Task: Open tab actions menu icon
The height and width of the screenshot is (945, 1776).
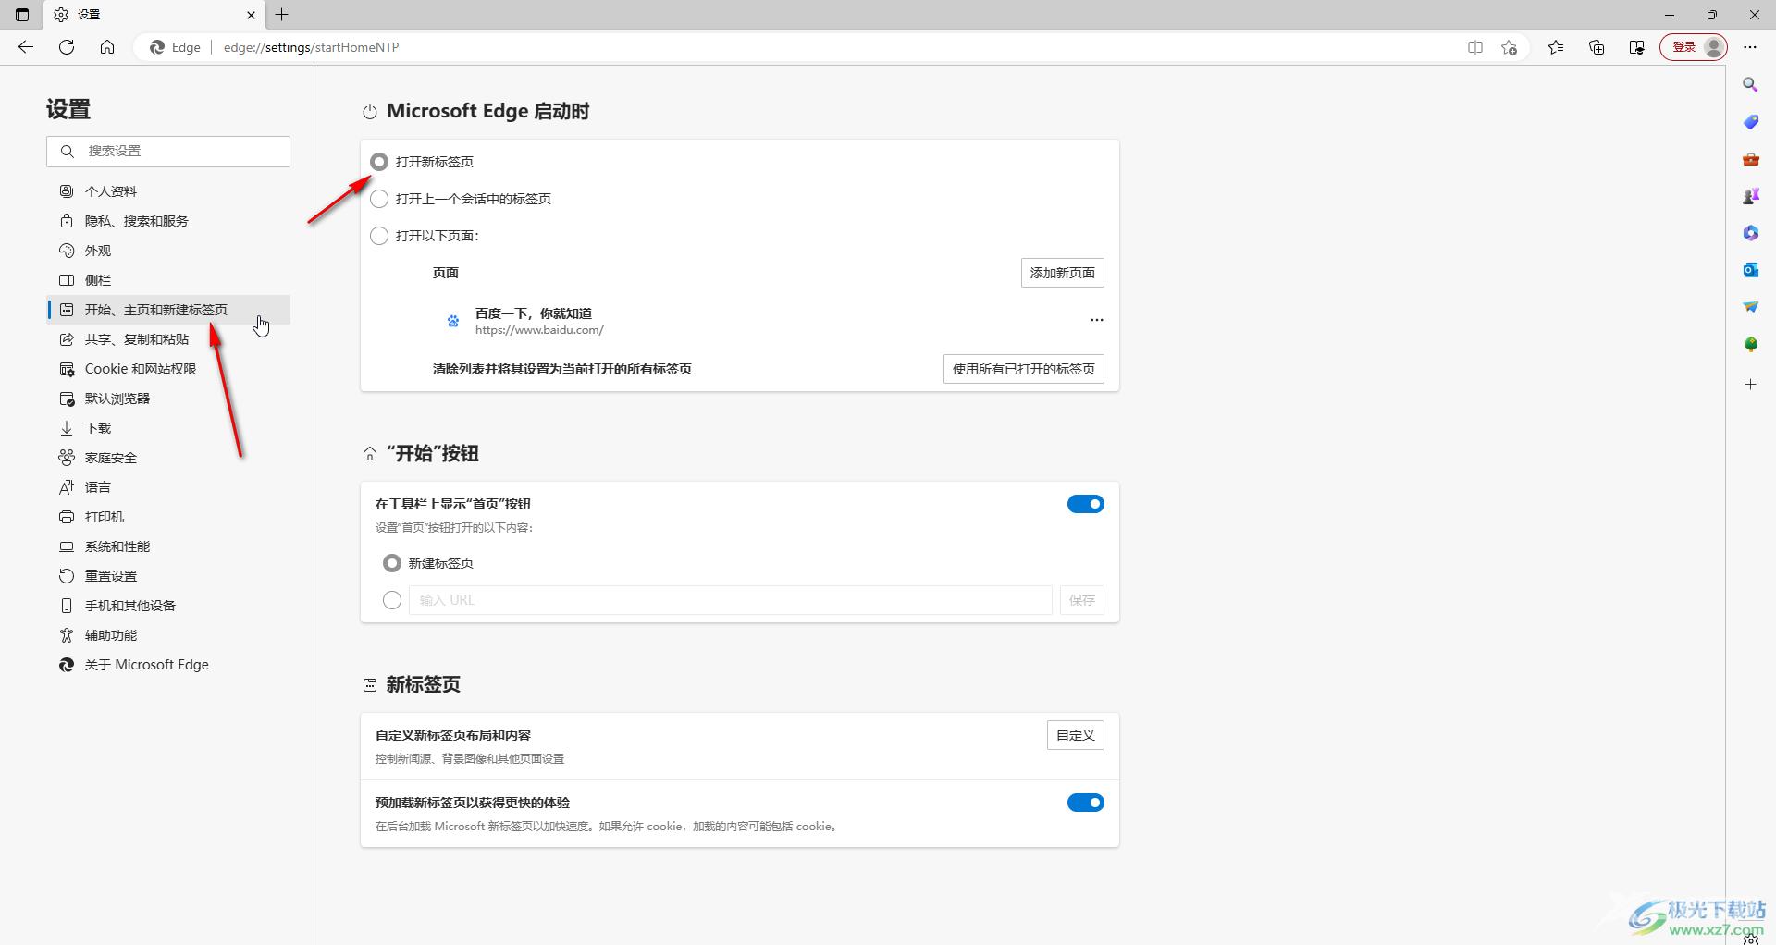Action: point(22,15)
